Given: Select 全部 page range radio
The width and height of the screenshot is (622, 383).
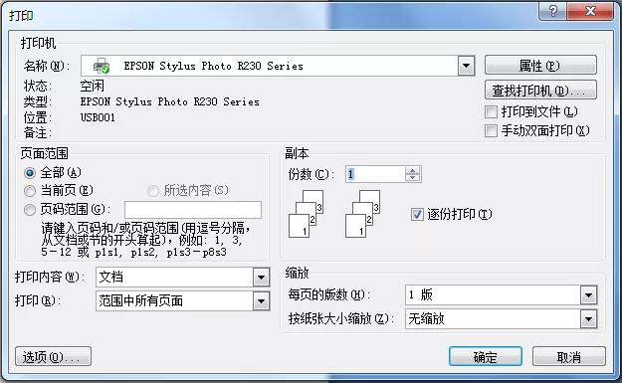Looking at the screenshot, I should point(30,173).
